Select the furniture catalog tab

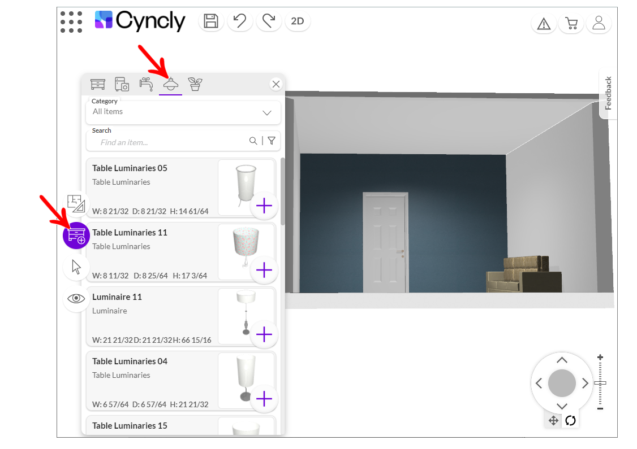coord(98,84)
